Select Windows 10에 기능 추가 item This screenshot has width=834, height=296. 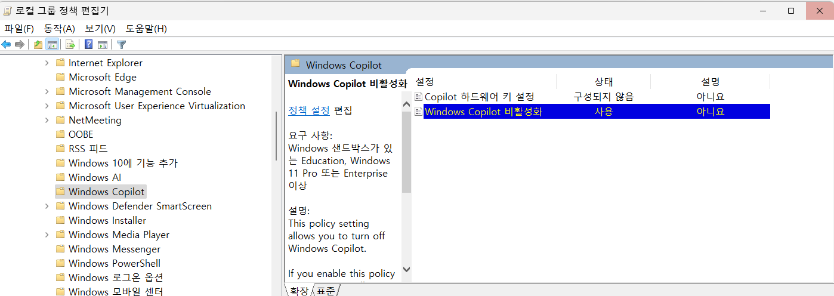click(x=123, y=163)
